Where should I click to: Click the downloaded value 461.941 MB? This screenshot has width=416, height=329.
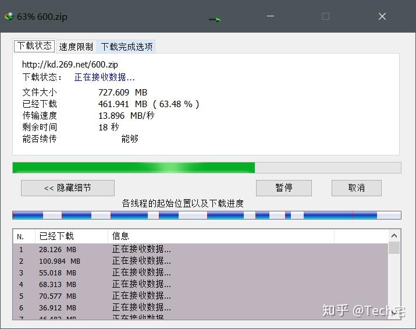click(123, 104)
